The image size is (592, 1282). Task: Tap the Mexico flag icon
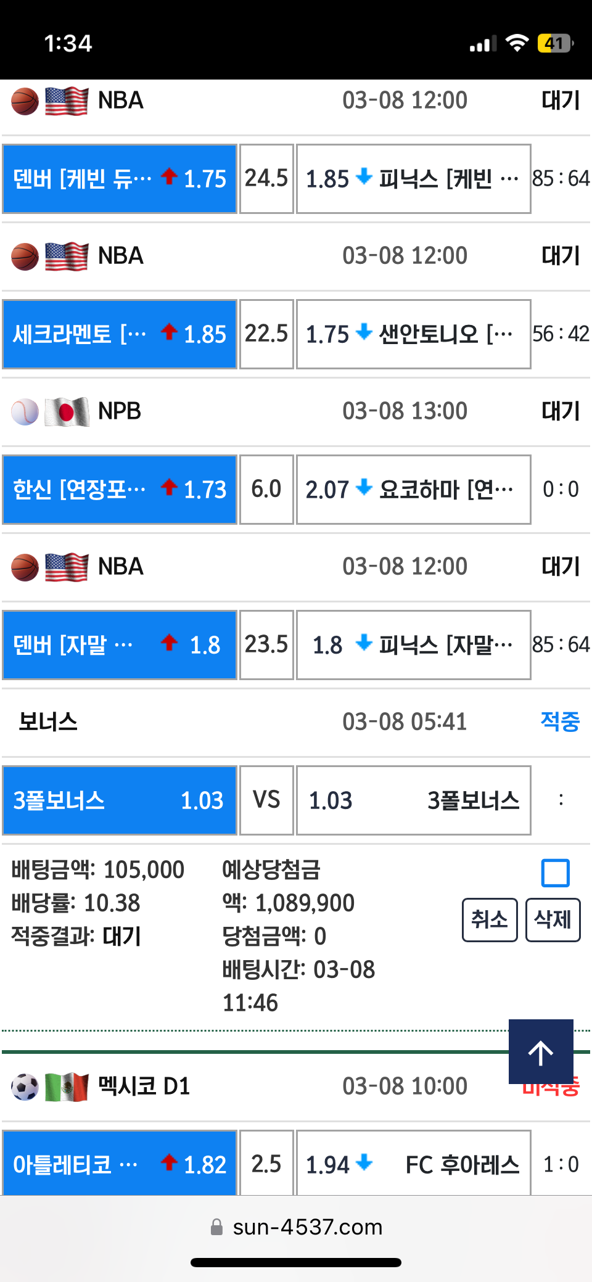coord(67,1087)
